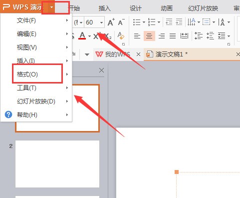
Task: Open the 工具(T) menu item
Action: pos(36,88)
